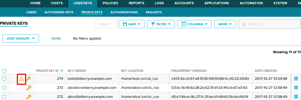This screenshot has width=301, height=100.
Task: Select the User Keys menu
Action: [x=83, y=3]
